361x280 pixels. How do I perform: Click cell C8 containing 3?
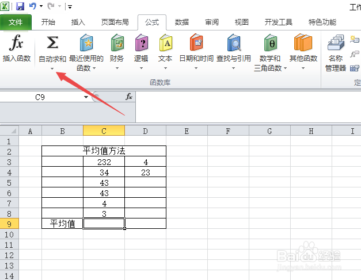[x=104, y=213]
